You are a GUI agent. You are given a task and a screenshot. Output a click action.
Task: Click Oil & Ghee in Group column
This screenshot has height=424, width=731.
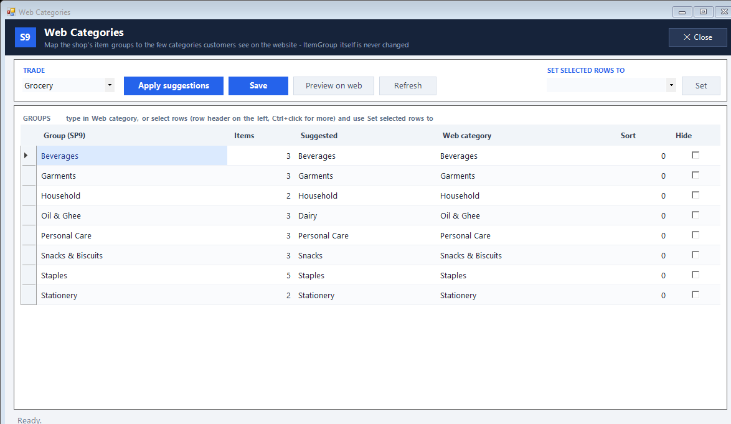click(132, 215)
